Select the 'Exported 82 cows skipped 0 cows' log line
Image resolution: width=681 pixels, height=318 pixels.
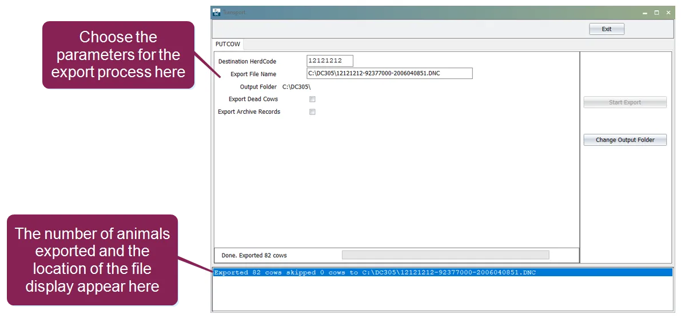pos(442,272)
